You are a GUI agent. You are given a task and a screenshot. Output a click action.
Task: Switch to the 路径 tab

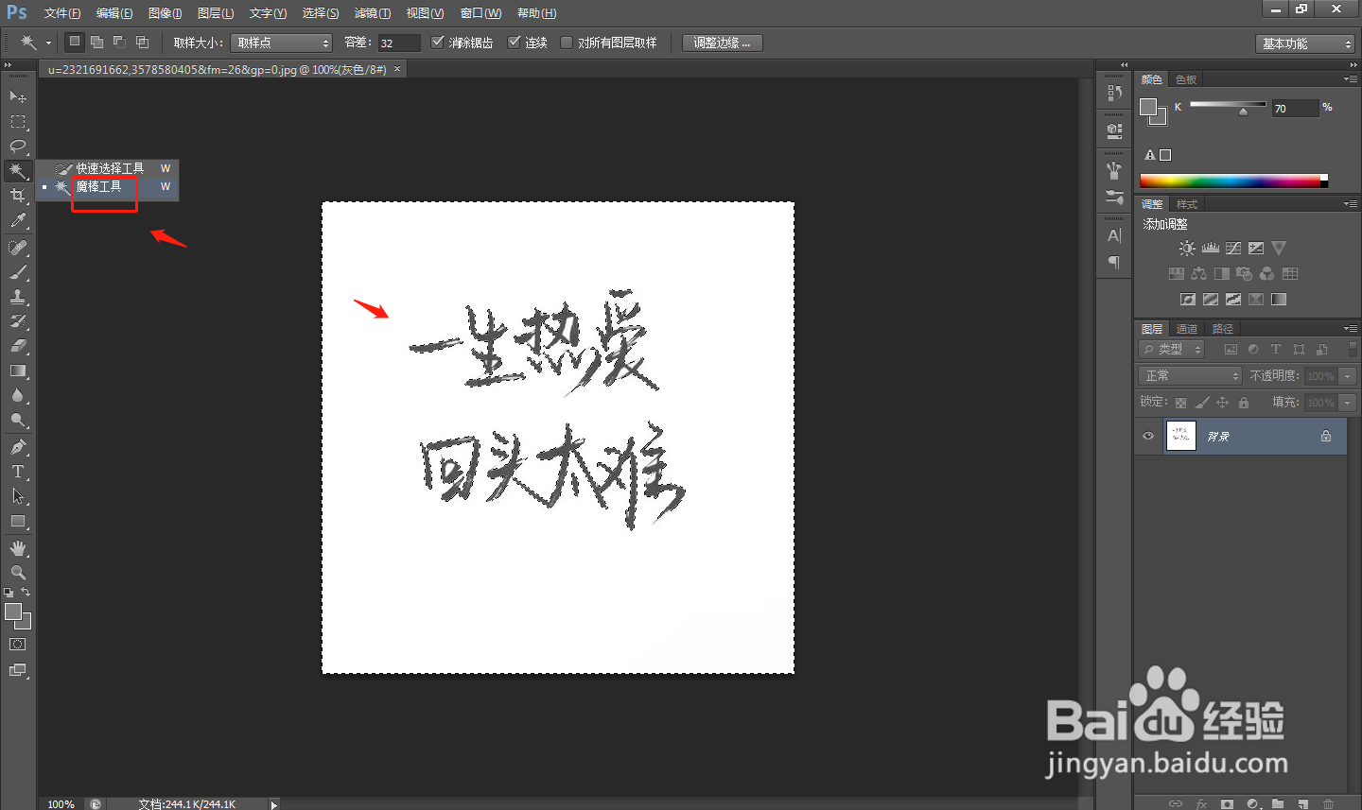(1223, 329)
